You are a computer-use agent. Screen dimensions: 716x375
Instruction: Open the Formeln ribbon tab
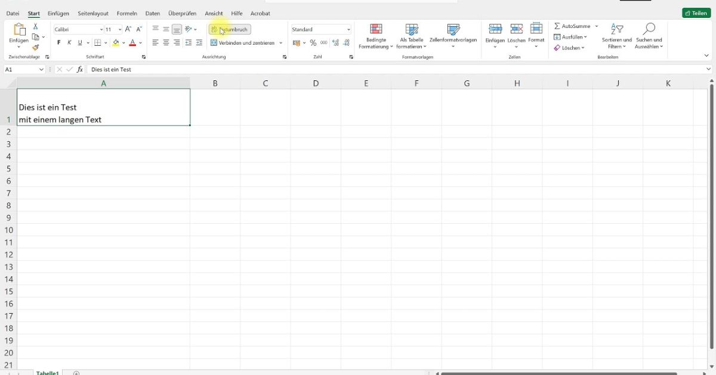click(126, 13)
